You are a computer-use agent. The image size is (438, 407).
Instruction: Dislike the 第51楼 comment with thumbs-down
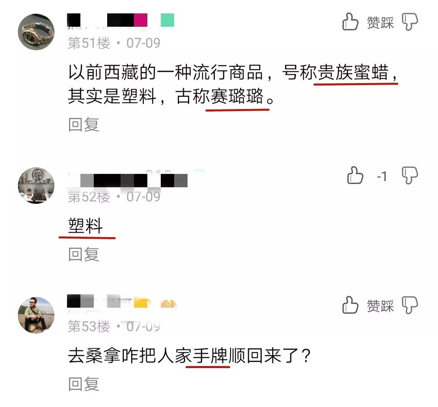point(410,22)
